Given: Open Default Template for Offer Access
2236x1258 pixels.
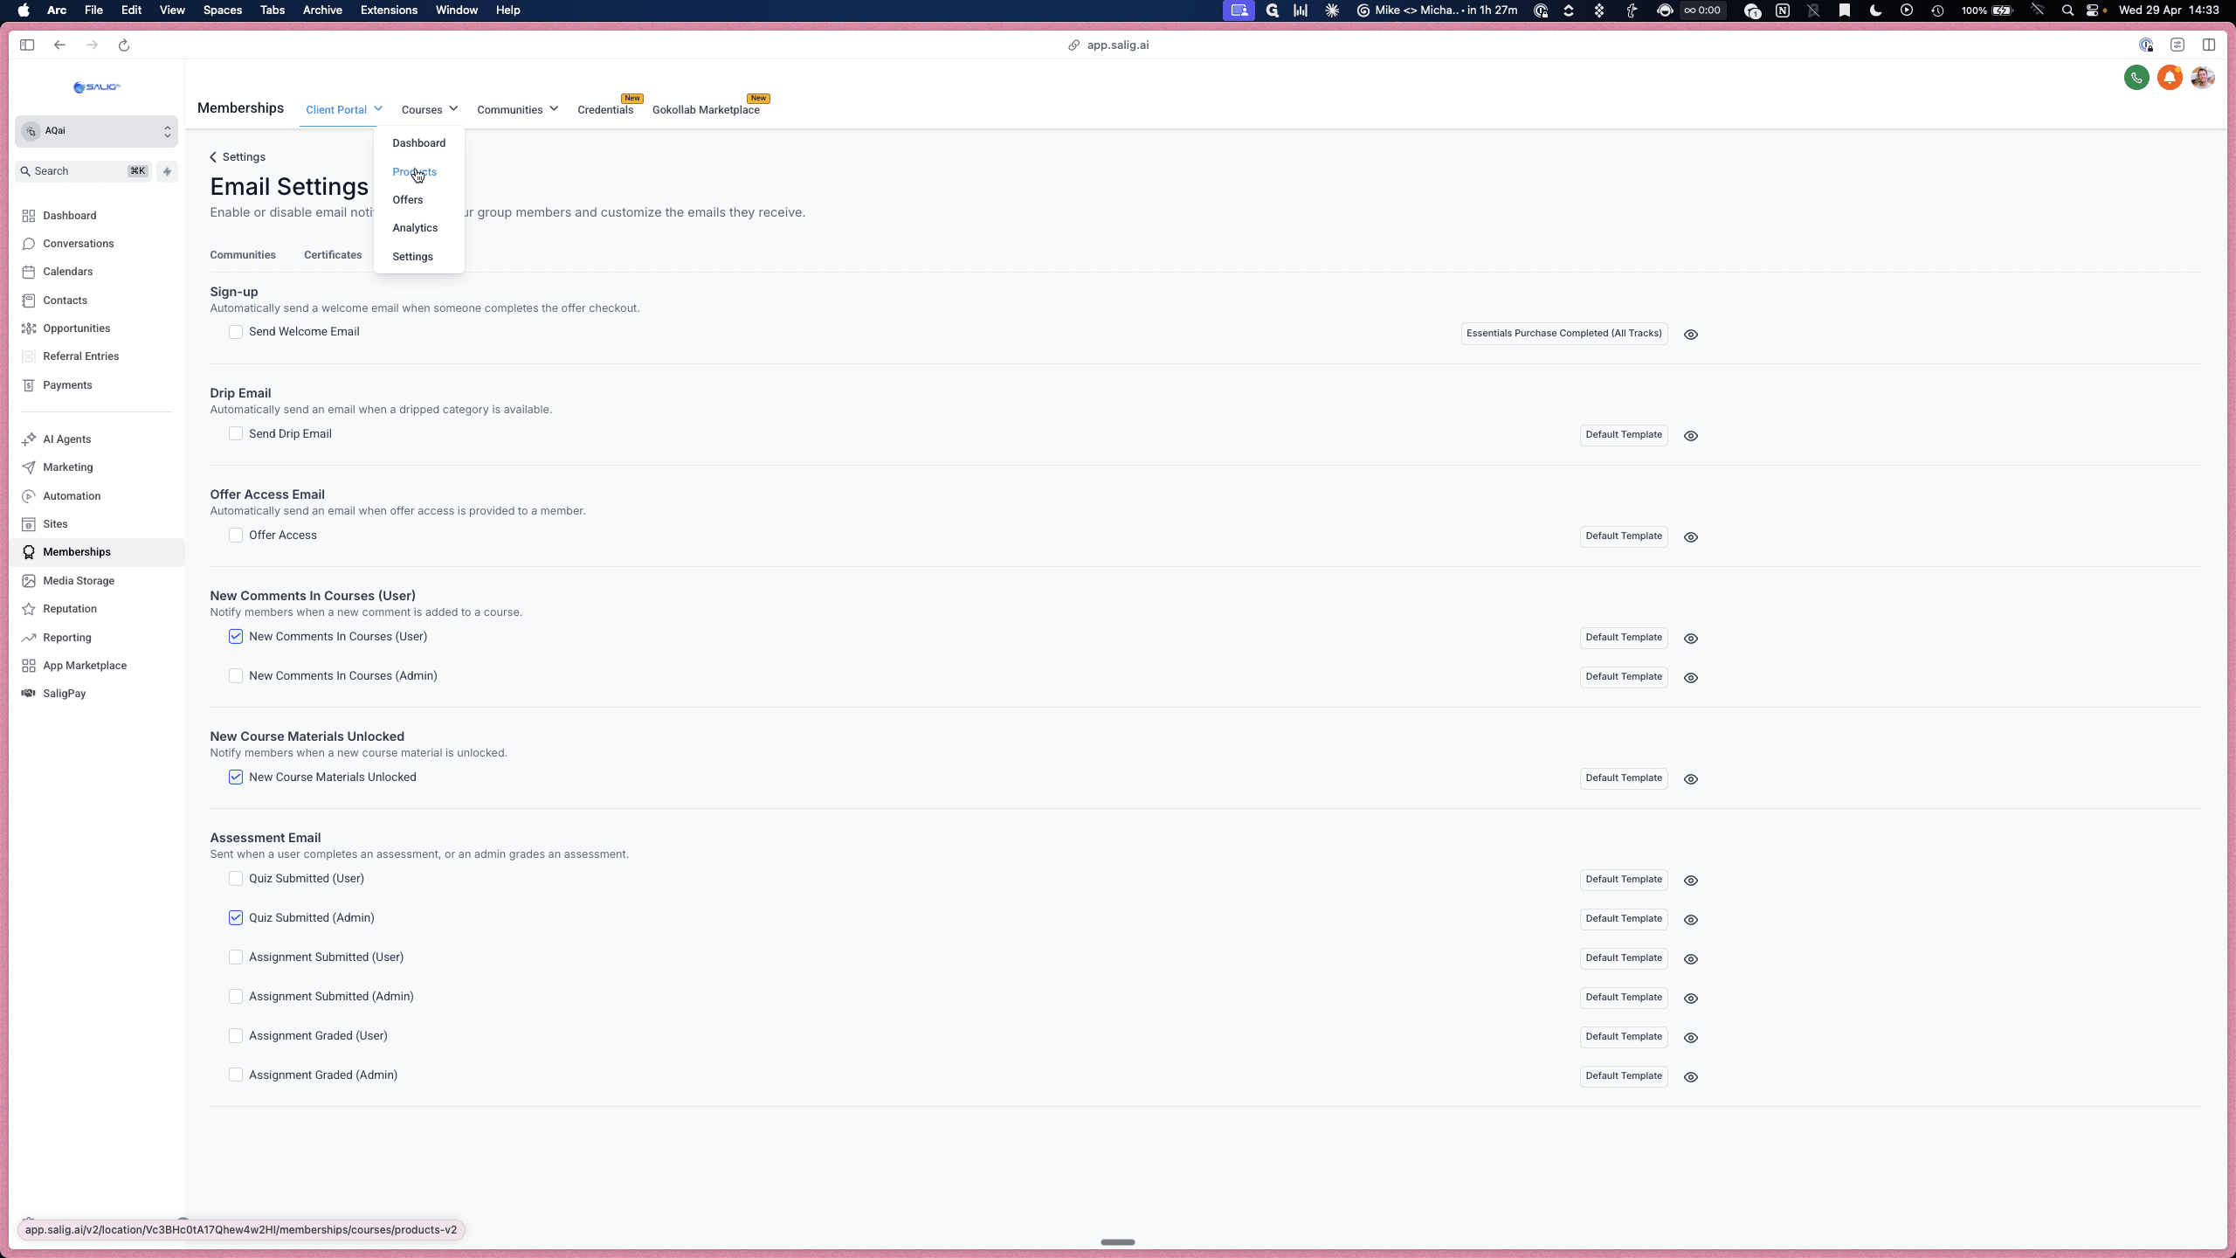Looking at the screenshot, I should (1624, 536).
